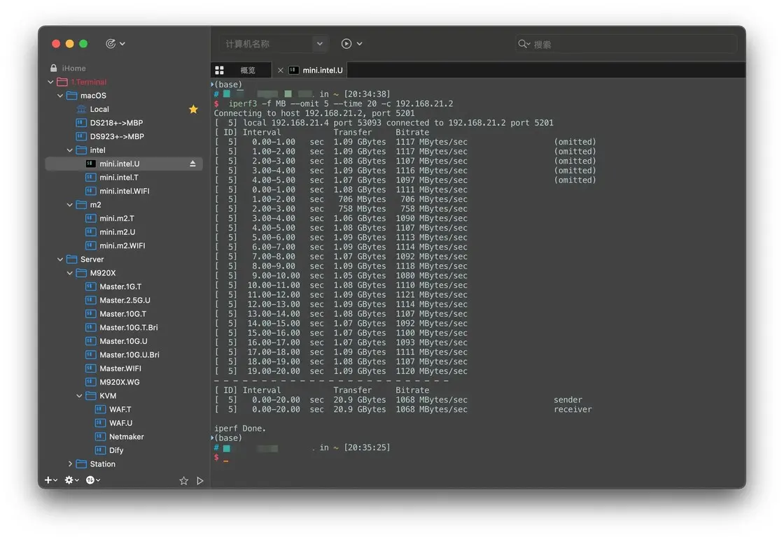Open the 概览 overview tab
The image size is (784, 539).
[x=248, y=71]
